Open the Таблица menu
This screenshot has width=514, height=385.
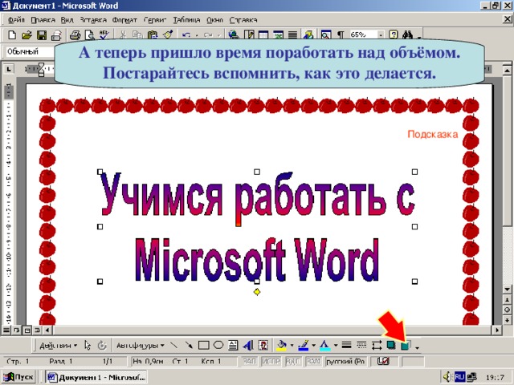click(186, 20)
